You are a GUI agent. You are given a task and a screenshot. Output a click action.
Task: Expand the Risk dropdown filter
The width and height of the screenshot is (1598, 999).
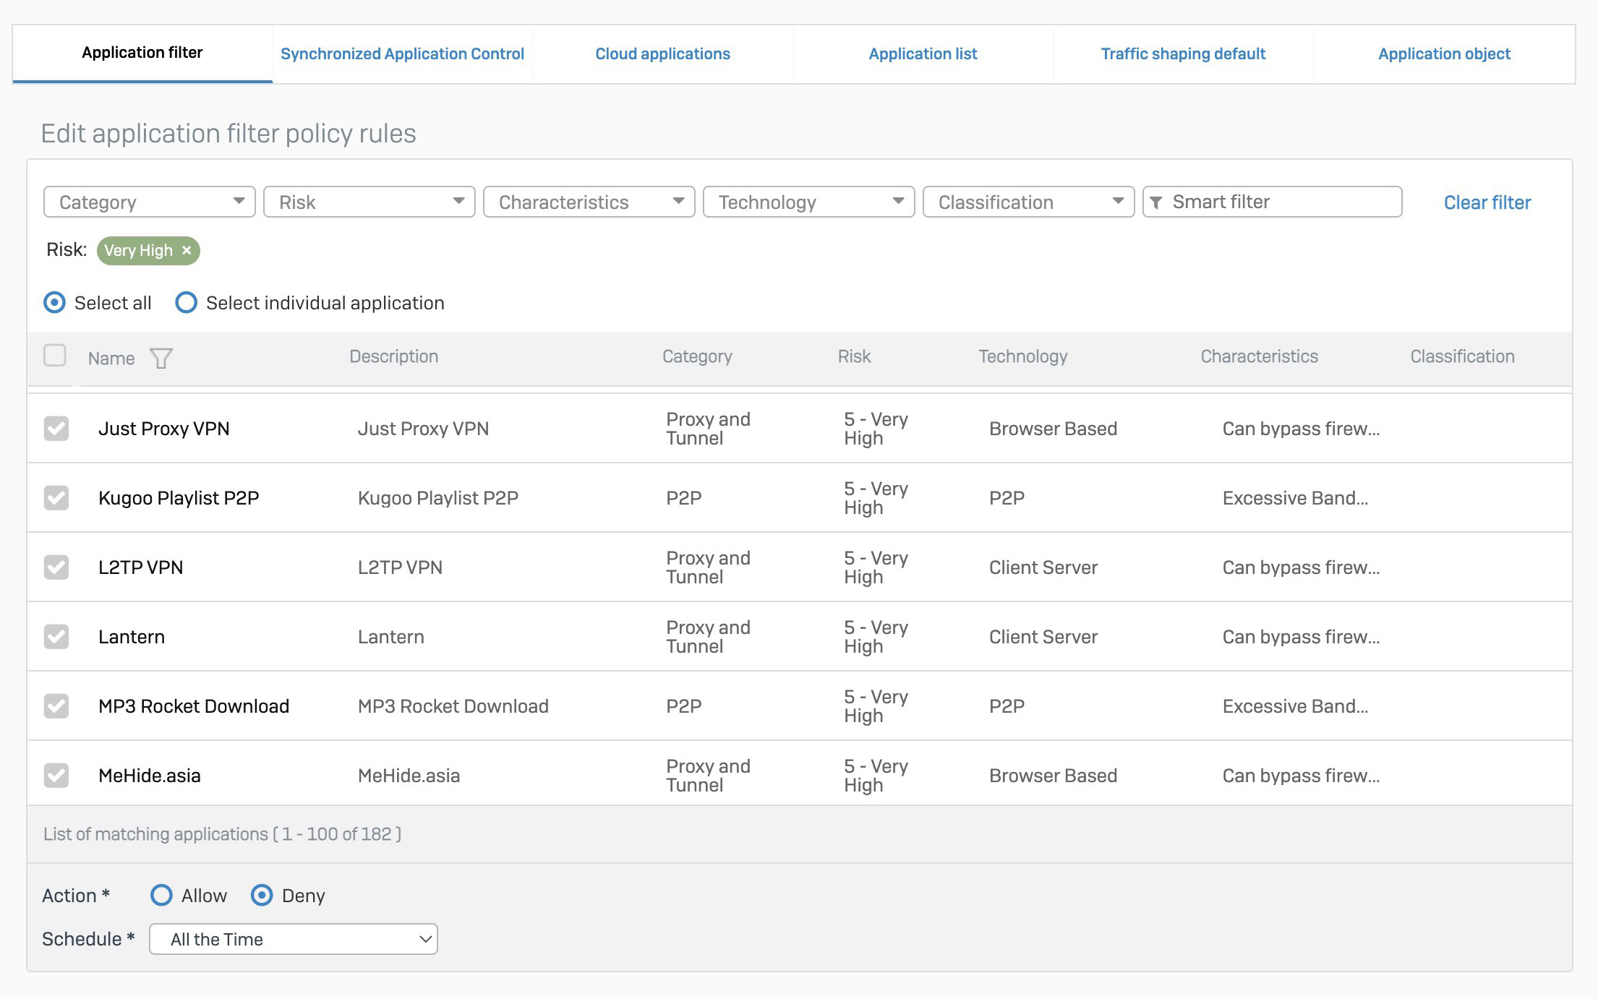367,202
